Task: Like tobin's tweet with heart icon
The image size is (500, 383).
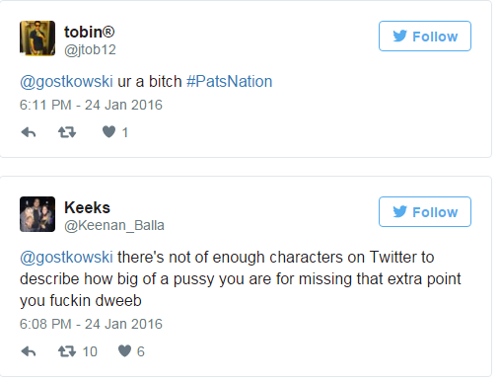Action: pyautogui.click(x=108, y=132)
